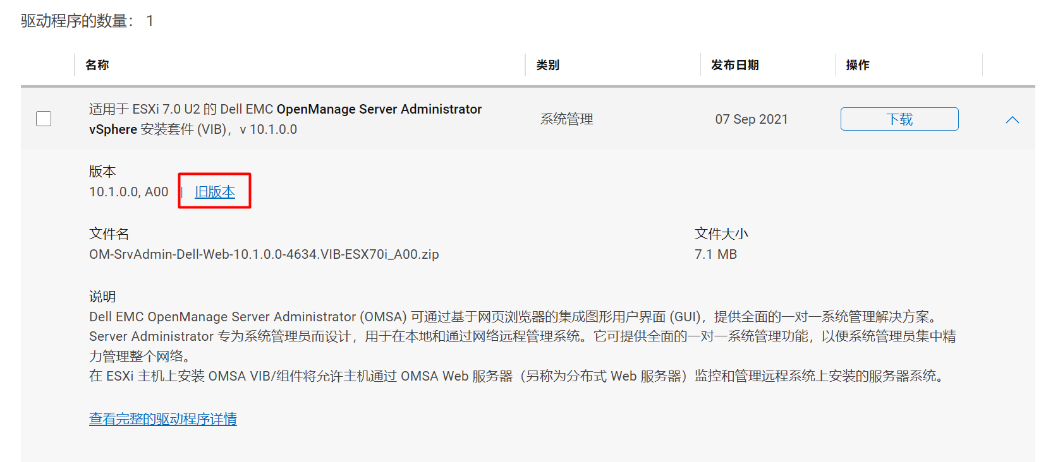Open 查看完整的驱动程序详情 link
Image resolution: width=1053 pixels, height=462 pixels.
point(163,419)
